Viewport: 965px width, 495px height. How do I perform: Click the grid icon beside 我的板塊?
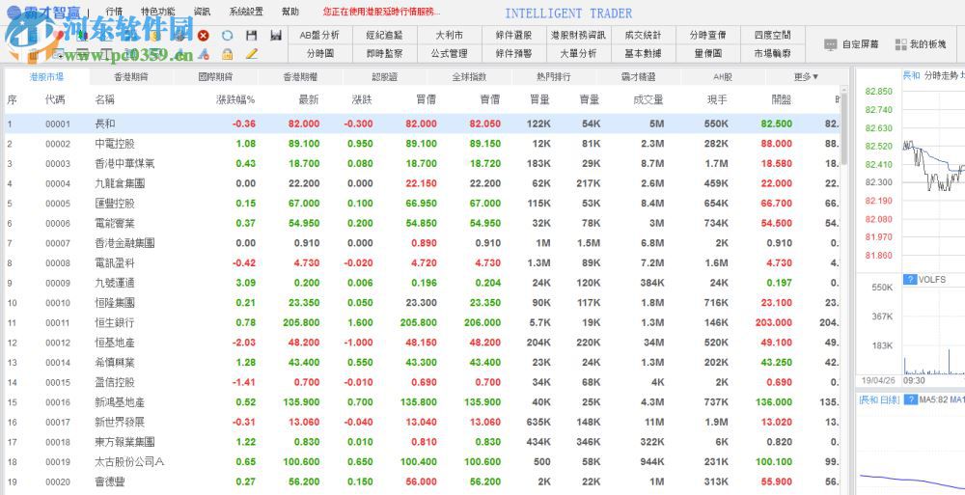pyautogui.click(x=901, y=44)
